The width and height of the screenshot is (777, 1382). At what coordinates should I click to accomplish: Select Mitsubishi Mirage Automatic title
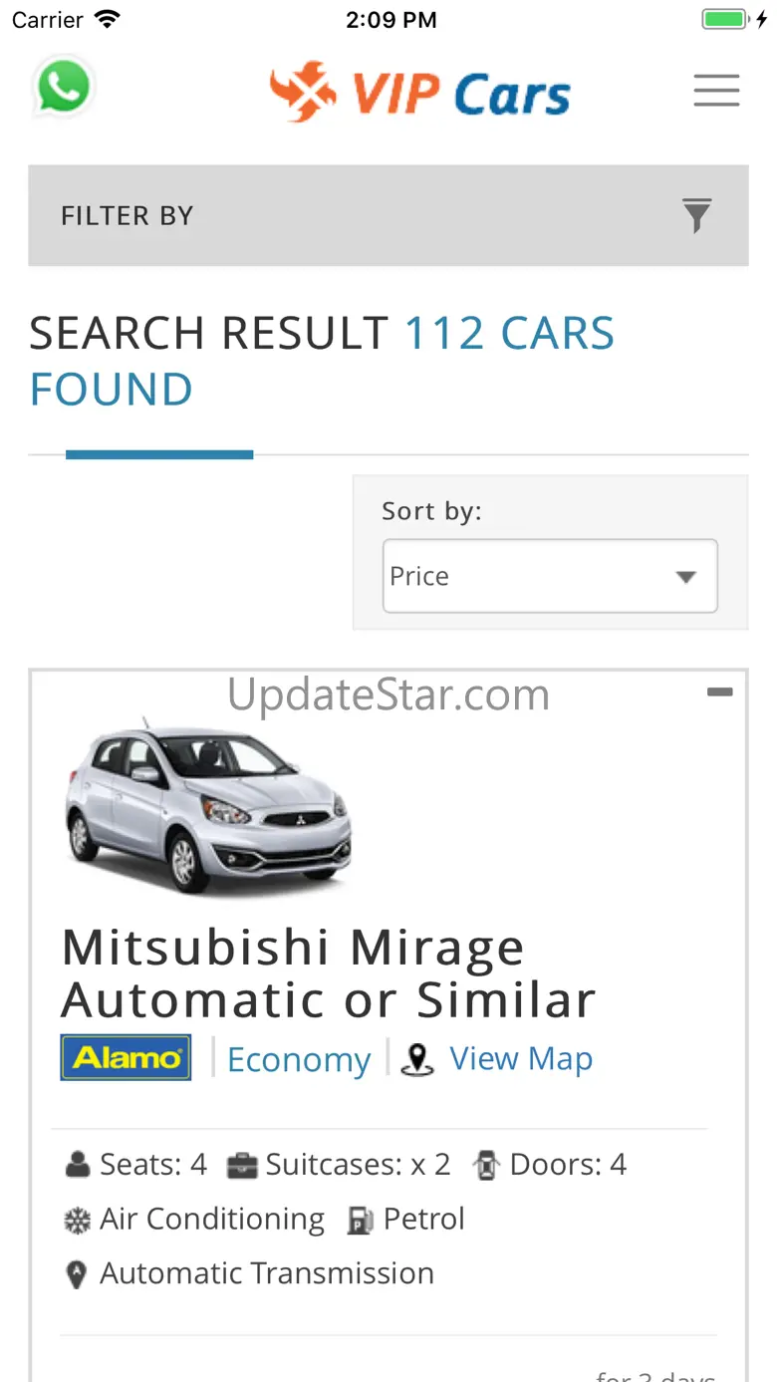[329, 973]
